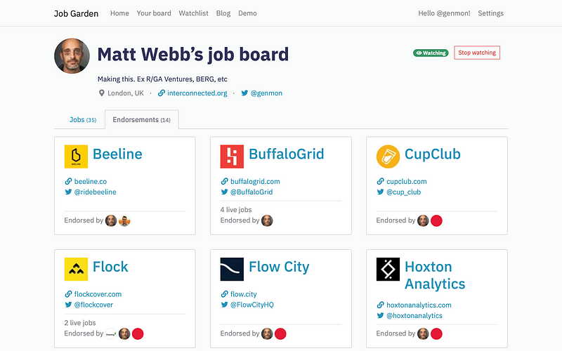
Task: Click the link icon beside buffalogrid.com
Action: [x=224, y=181]
